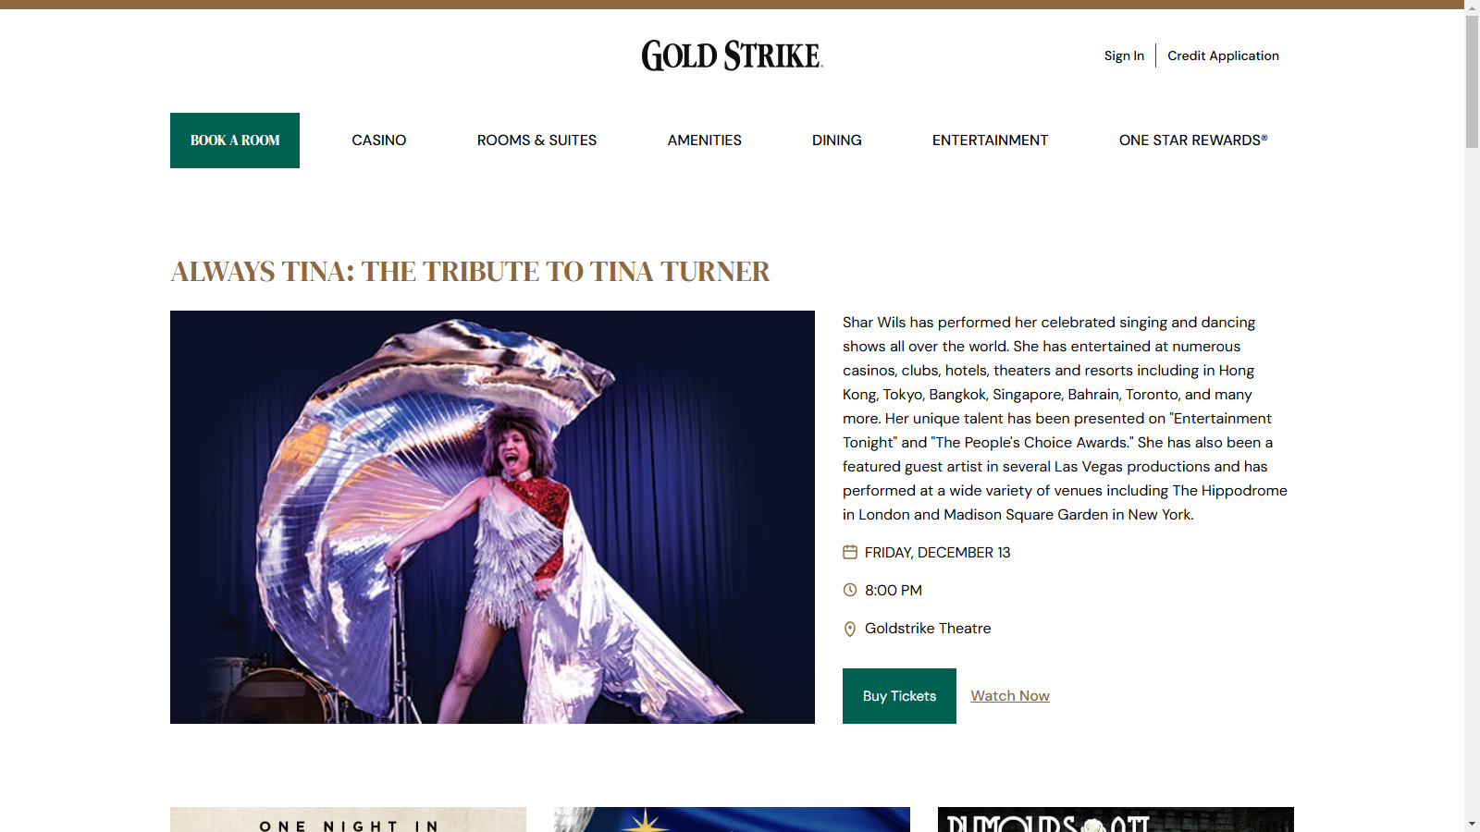
Task: Open One Star Rewards menu
Action: pos(1193,141)
